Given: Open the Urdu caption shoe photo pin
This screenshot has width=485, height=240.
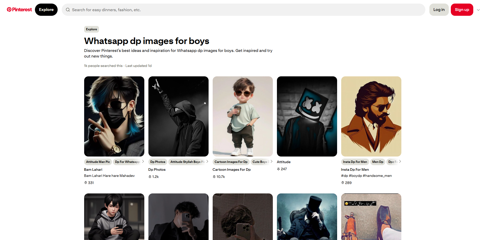Looking at the screenshot, I should 371,217.
